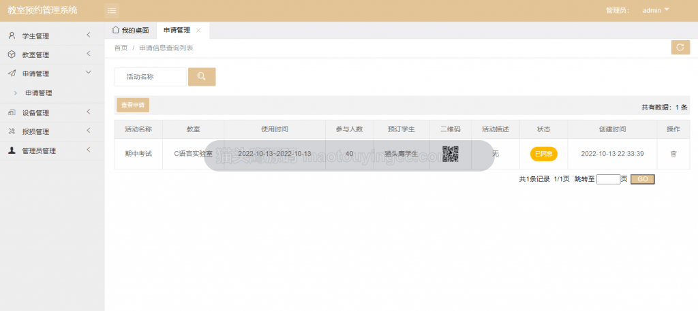The height and width of the screenshot is (311, 698).
Task: Open the admin user dropdown
Action: pos(656,11)
